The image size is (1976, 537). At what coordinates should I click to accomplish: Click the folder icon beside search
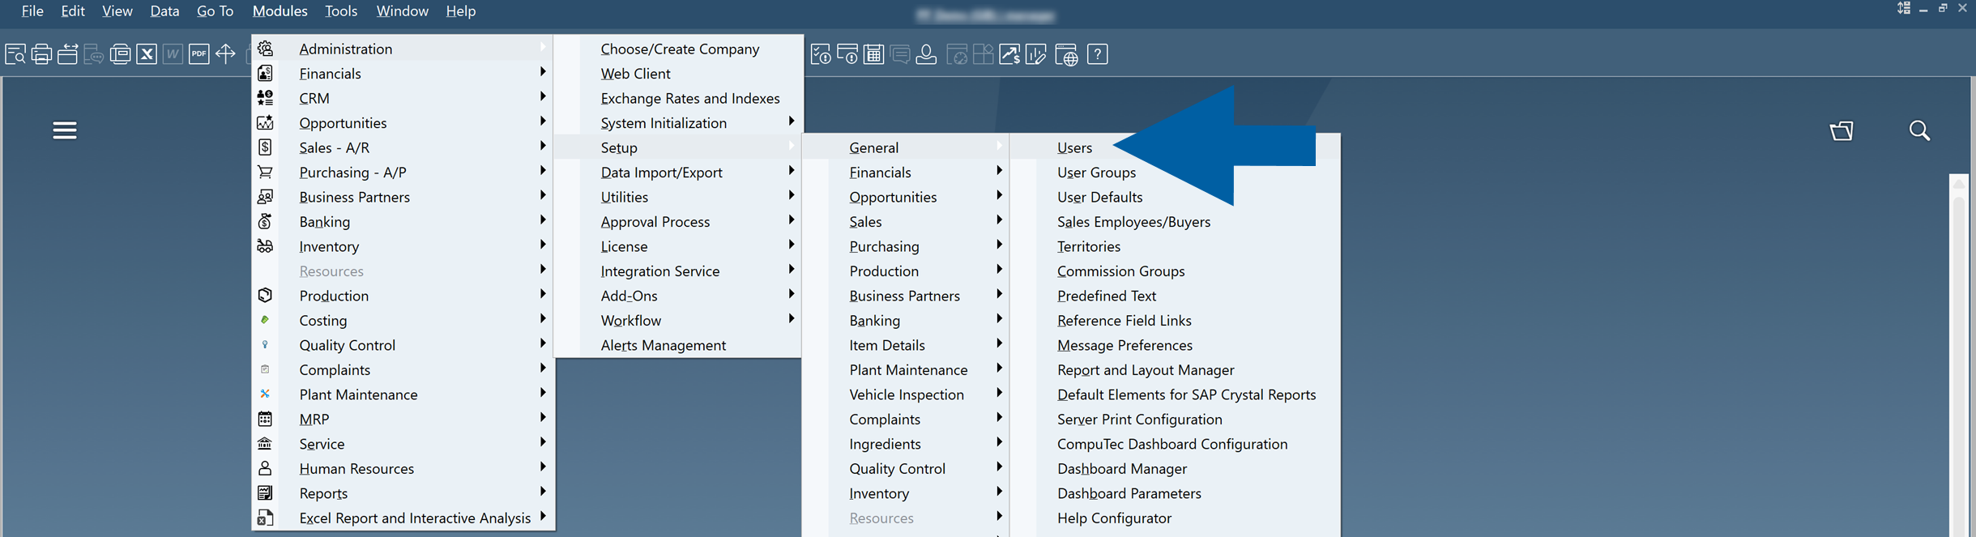pyautogui.click(x=1842, y=130)
